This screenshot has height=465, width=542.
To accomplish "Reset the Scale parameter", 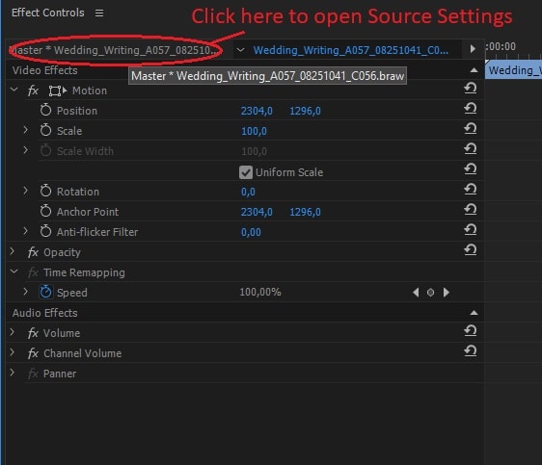I will [471, 129].
